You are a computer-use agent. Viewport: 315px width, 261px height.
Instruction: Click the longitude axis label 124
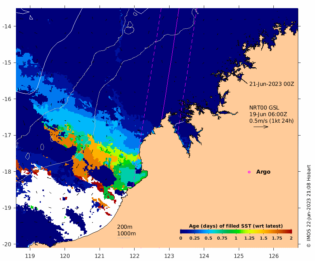(204, 256)
